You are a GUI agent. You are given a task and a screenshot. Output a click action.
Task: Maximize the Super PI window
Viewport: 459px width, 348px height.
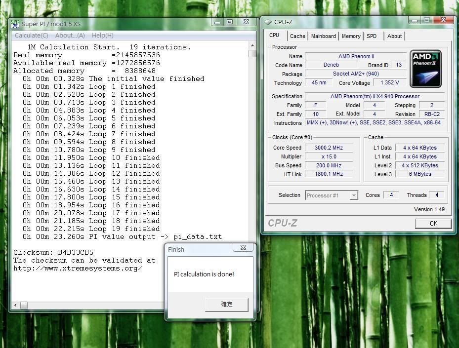coord(230,22)
